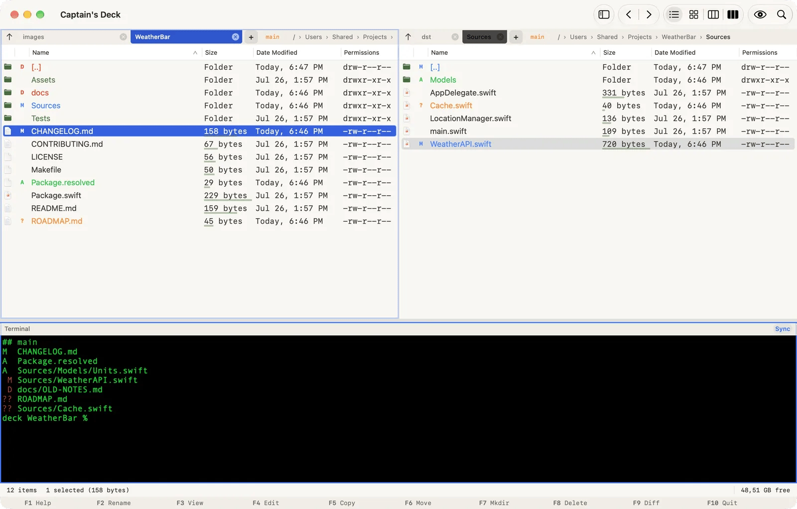Toggle the sidebar panel icon
The height and width of the screenshot is (509, 797).
pyautogui.click(x=604, y=14)
